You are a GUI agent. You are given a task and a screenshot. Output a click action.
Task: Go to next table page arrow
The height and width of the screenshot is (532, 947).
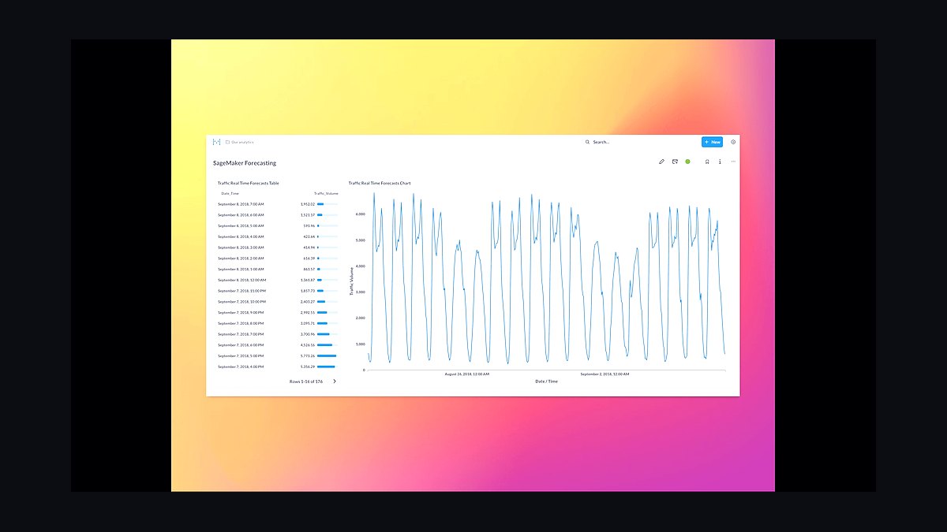pos(334,381)
